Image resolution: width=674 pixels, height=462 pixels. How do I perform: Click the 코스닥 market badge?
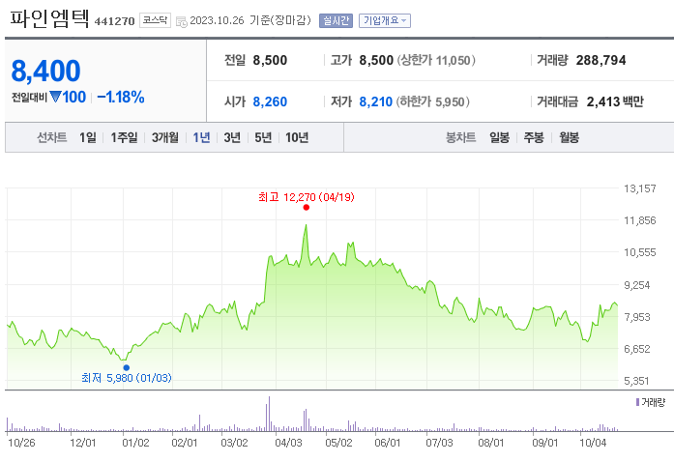pos(155,20)
